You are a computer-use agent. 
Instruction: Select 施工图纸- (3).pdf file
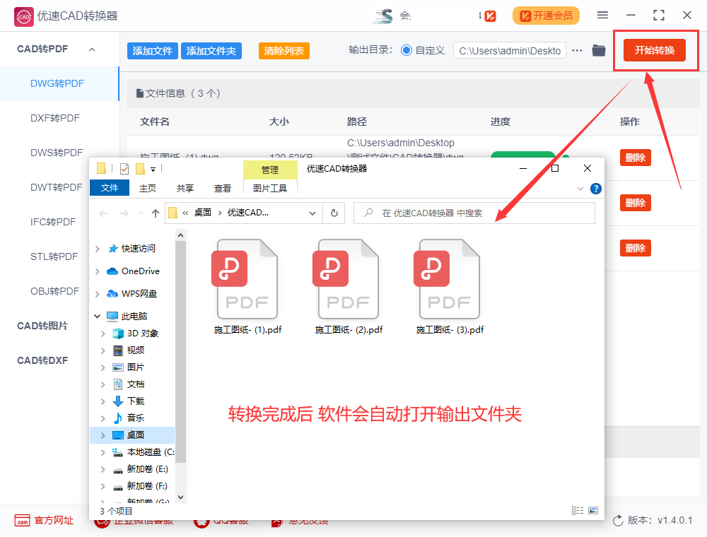449,287
